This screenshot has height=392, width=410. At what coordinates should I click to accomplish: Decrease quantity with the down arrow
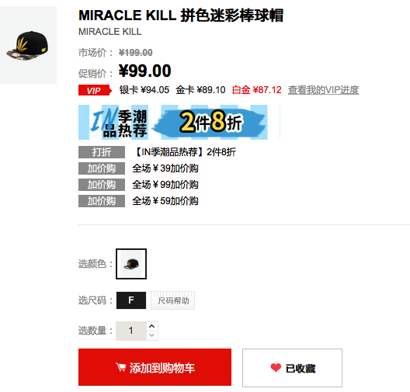[151, 335]
